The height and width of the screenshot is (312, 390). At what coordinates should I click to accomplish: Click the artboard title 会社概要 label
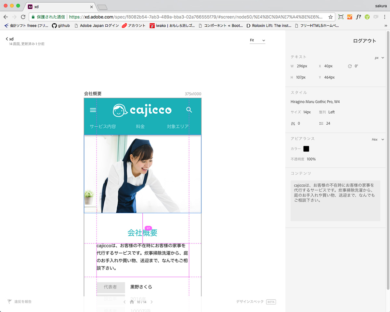[93, 93]
